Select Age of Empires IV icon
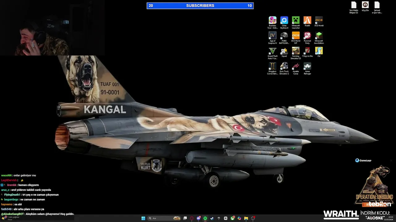The height and width of the screenshot is (222, 396). 273,38
